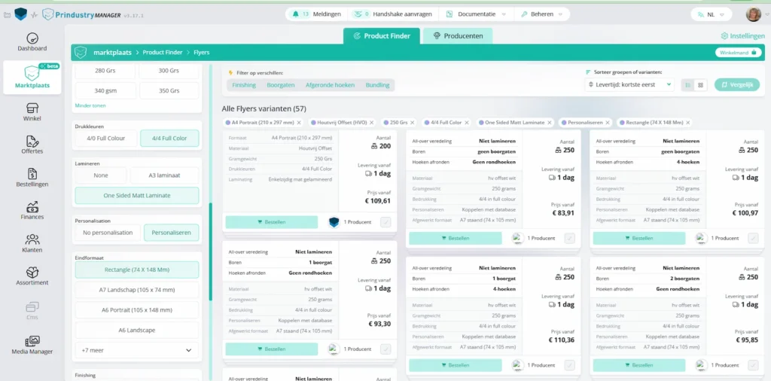
Task: Open user profile avatar
Action: [x=753, y=14]
